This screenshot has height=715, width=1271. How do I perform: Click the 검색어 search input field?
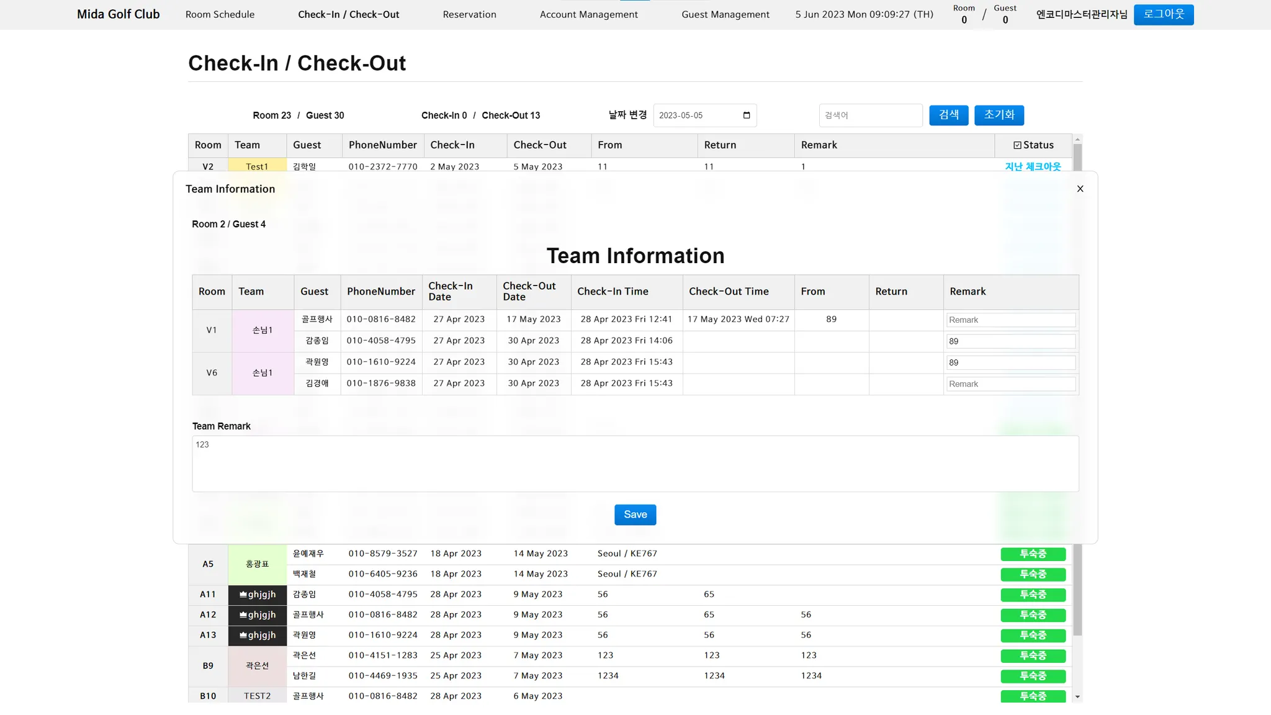(870, 115)
